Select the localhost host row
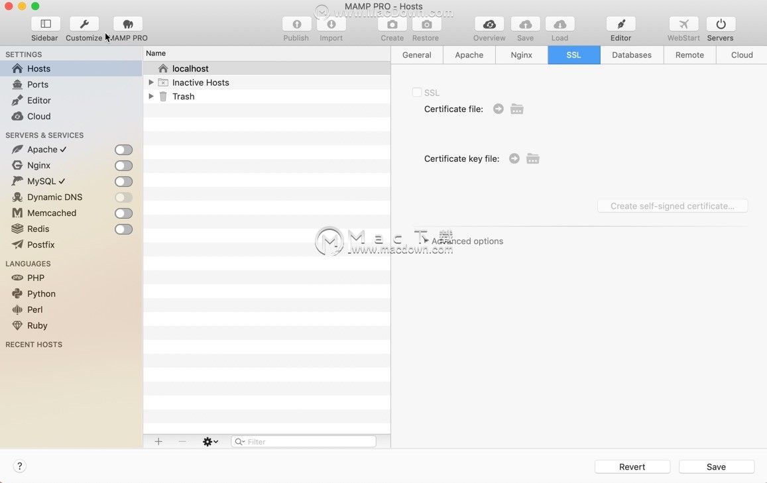 point(267,68)
